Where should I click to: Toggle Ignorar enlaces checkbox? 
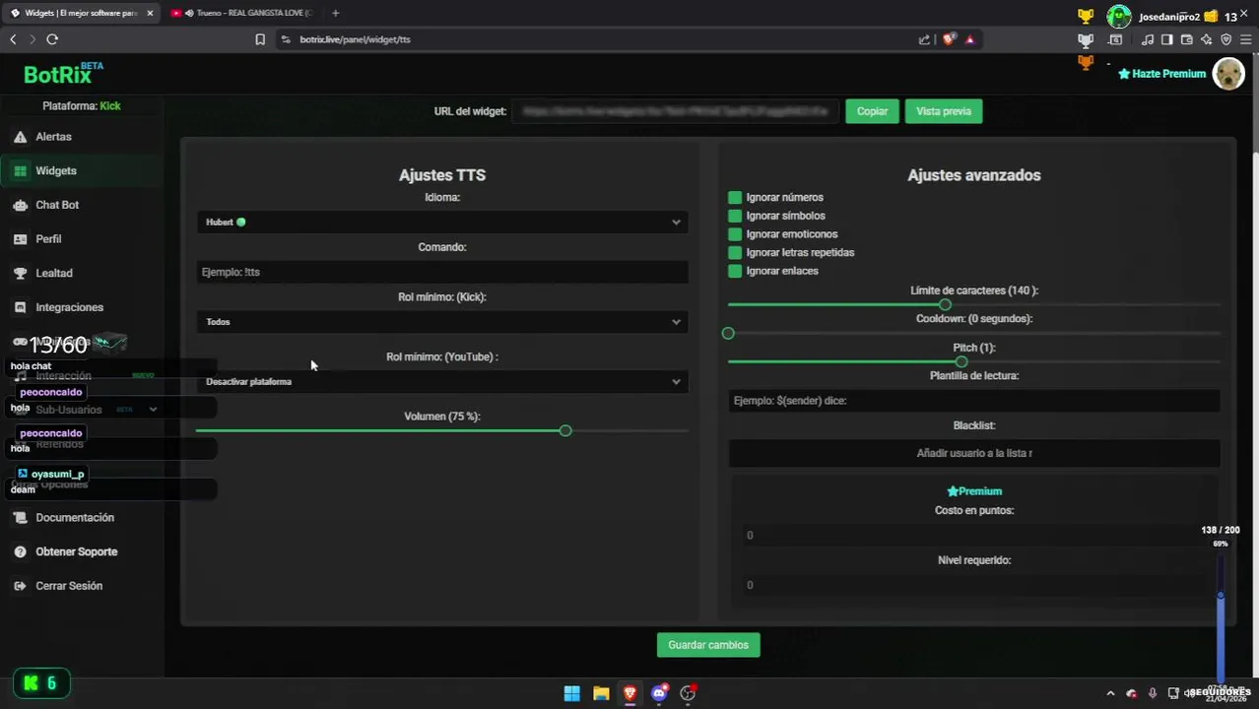[735, 271]
